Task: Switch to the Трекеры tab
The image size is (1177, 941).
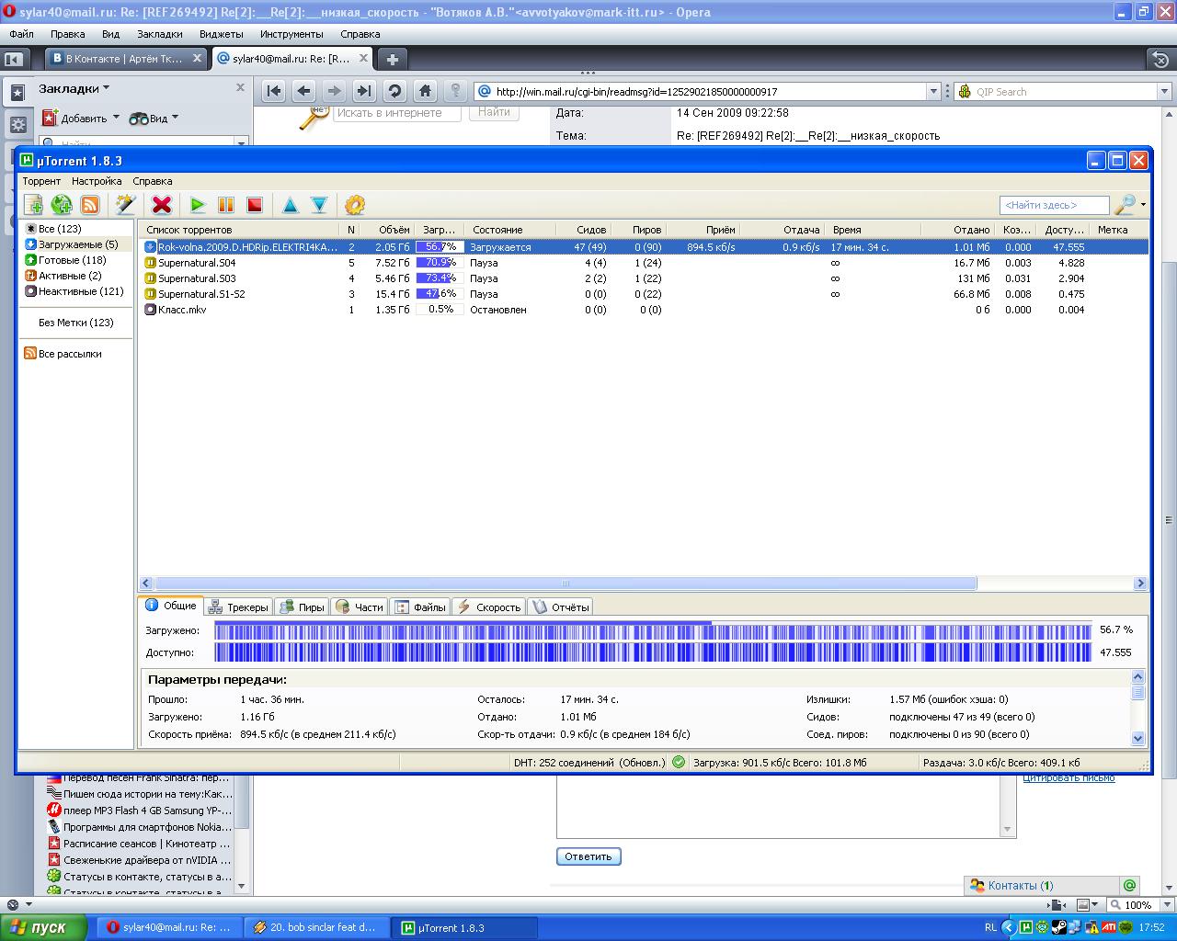Action: click(x=238, y=607)
